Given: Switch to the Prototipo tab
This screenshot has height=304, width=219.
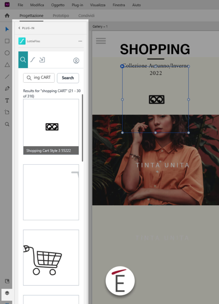Looking at the screenshot, I should click(61, 15).
